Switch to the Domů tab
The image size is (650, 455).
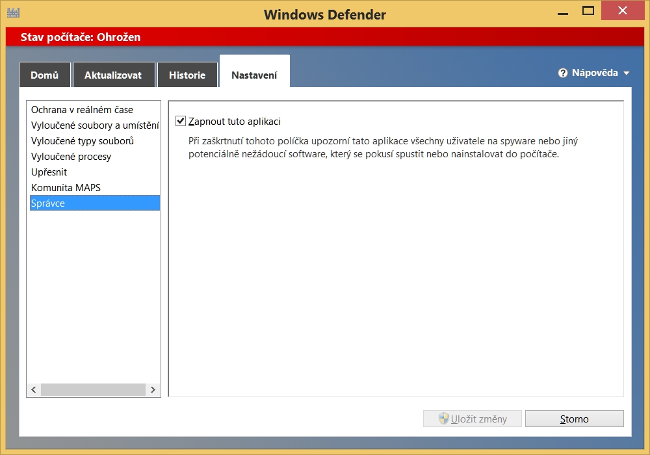tap(45, 75)
